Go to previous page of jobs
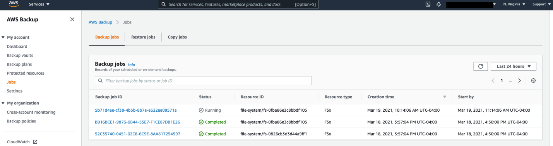This screenshot has width=553, height=146. coord(493,81)
